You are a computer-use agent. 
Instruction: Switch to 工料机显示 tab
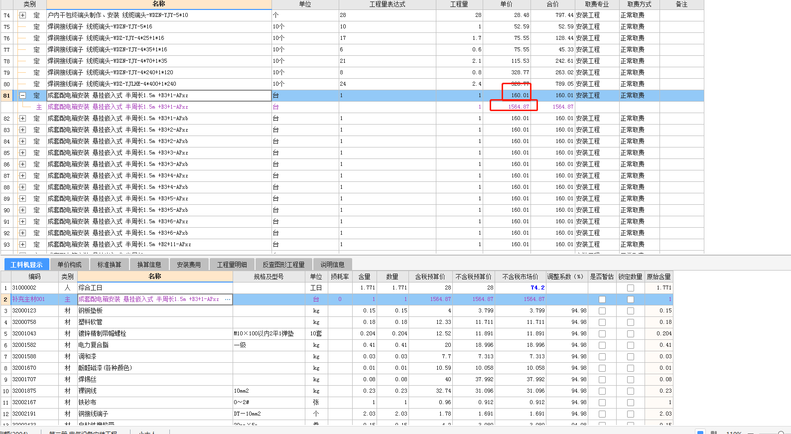pyautogui.click(x=26, y=265)
